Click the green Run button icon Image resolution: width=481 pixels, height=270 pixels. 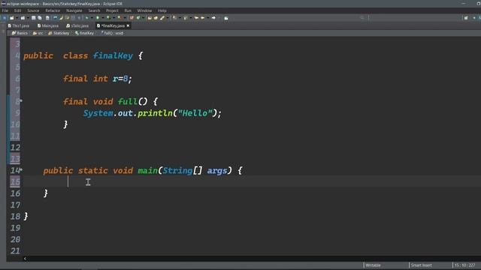click(98, 18)
